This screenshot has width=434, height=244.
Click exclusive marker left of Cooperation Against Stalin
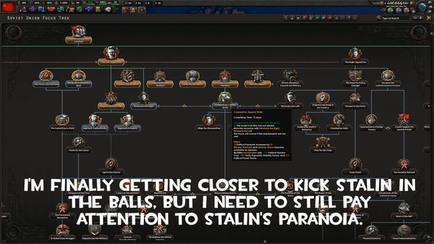184,106
